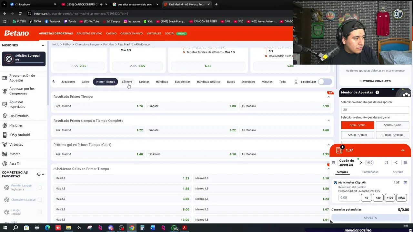Viewport: 413px width, 232px height.
Task: Open Windows taskbar search
Action: coord(15,228)
